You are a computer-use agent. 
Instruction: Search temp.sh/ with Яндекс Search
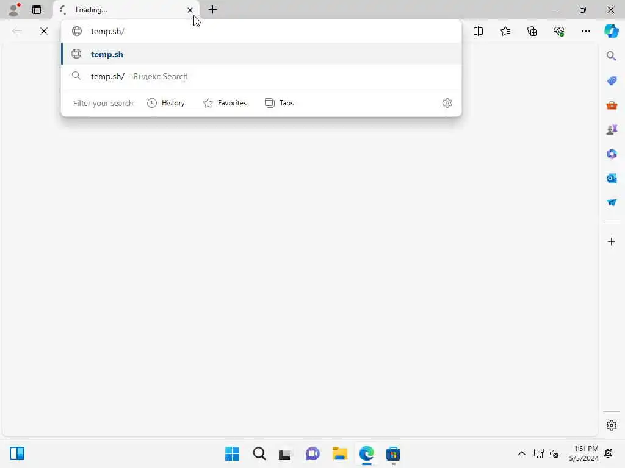(x=261, y=76)
